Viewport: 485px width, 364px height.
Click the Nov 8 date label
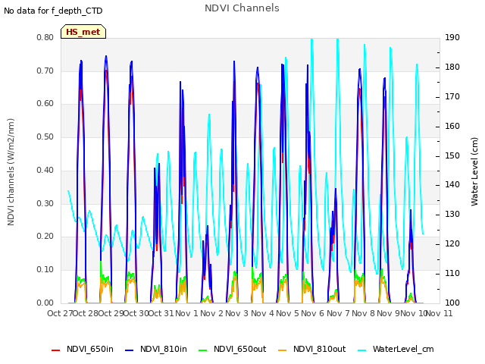point(363,313)
